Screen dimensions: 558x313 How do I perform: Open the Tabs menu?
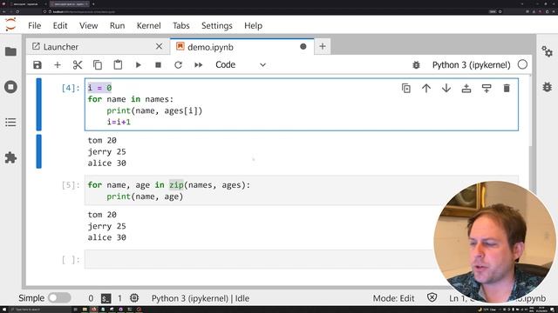tap(180, 25)
